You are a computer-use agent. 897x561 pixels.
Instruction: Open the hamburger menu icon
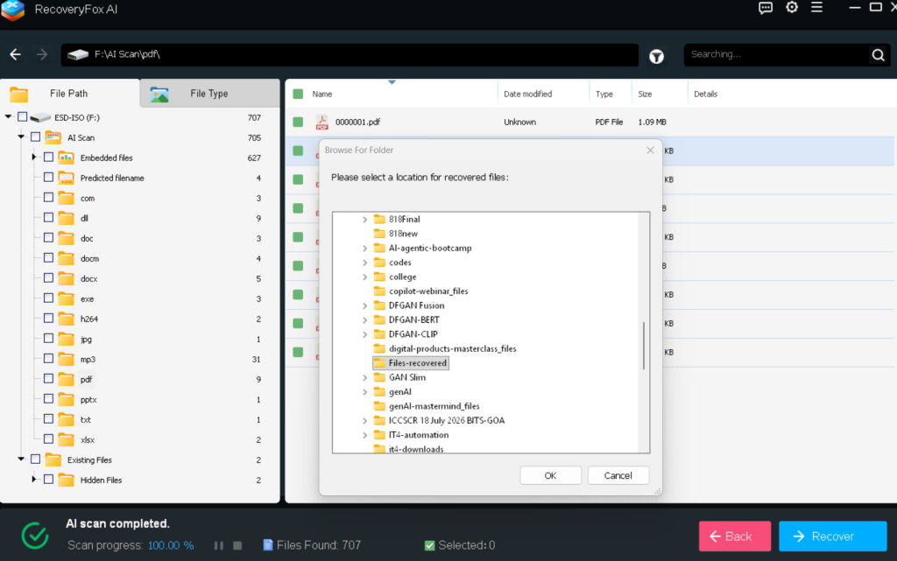coord(816,7)
